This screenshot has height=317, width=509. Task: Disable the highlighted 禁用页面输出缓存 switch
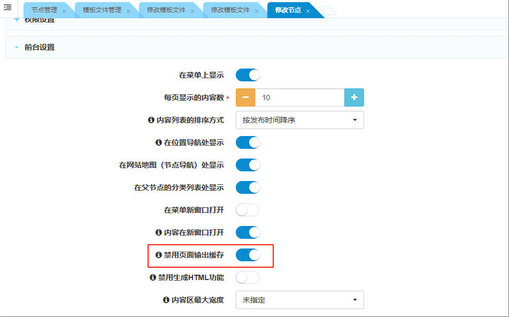pos(247,256)
